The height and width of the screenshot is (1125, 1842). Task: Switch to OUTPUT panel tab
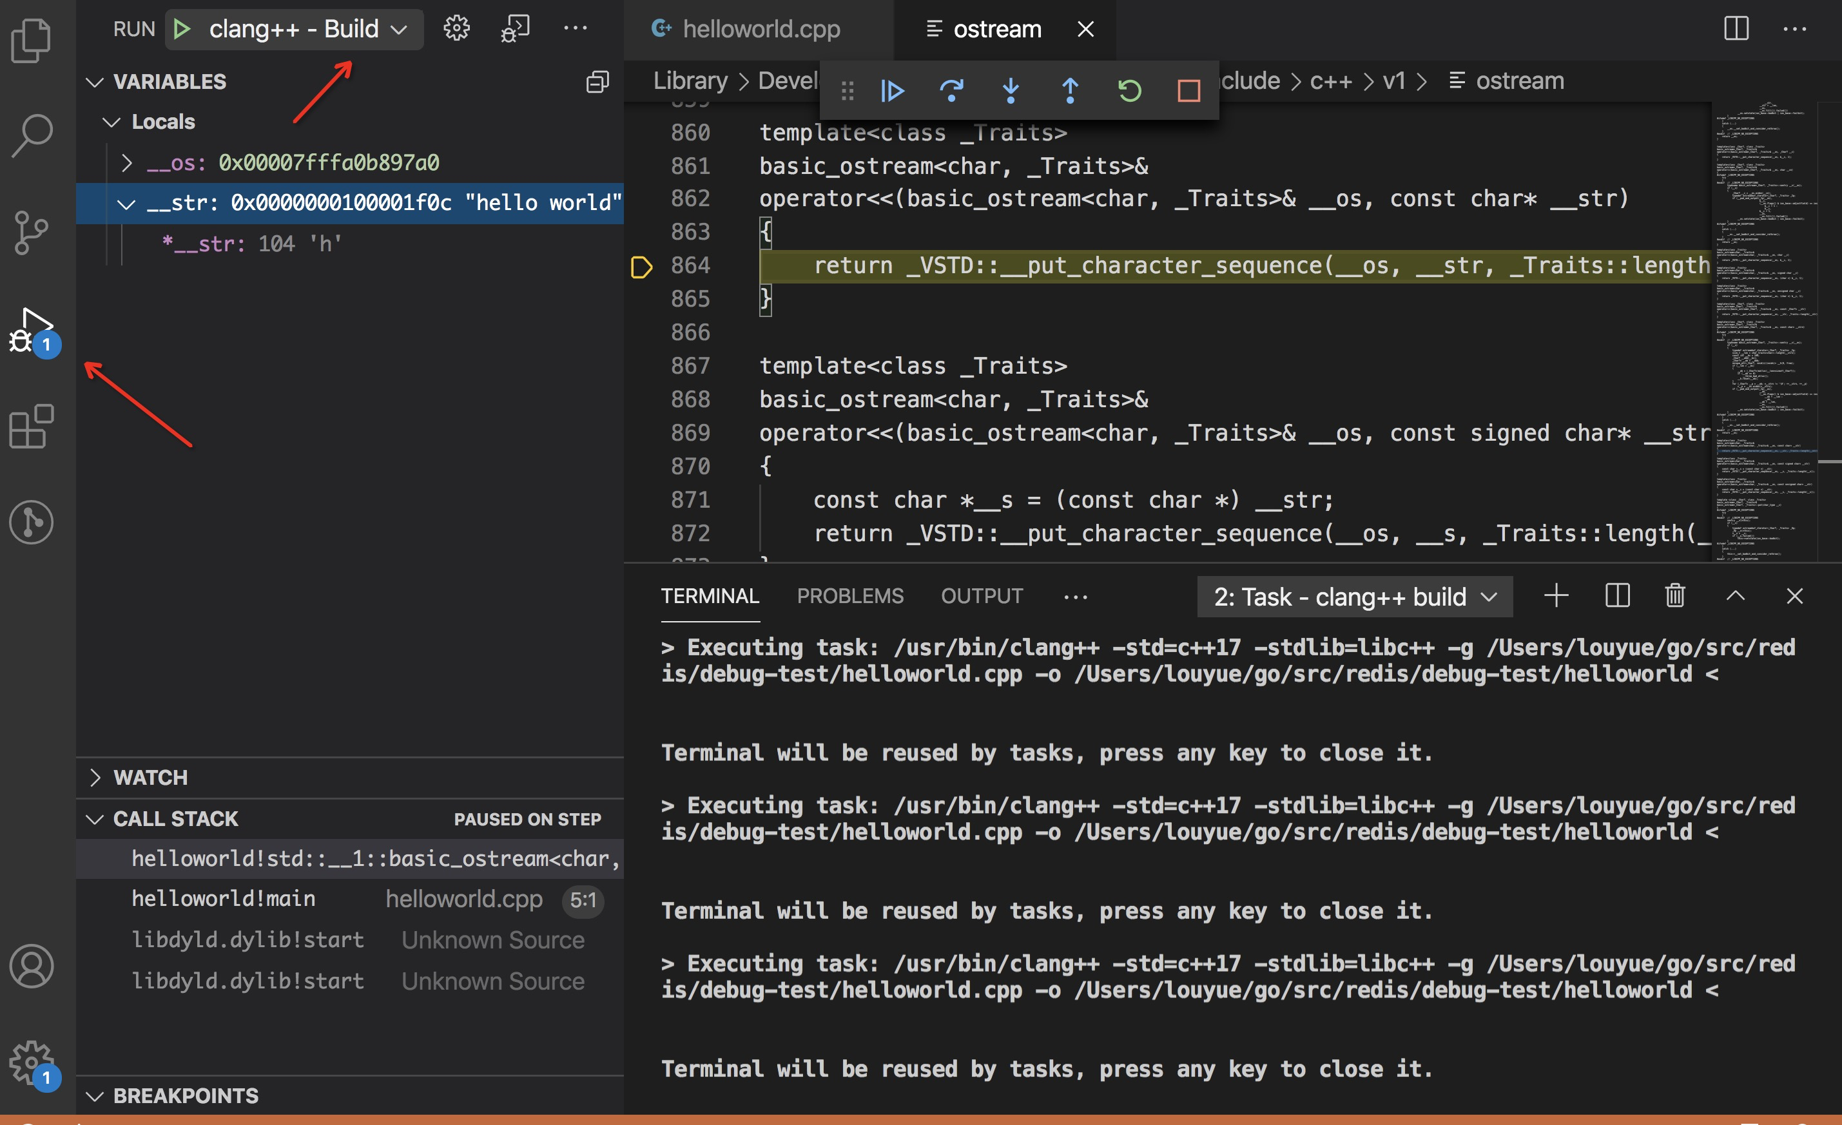(982, 597)
